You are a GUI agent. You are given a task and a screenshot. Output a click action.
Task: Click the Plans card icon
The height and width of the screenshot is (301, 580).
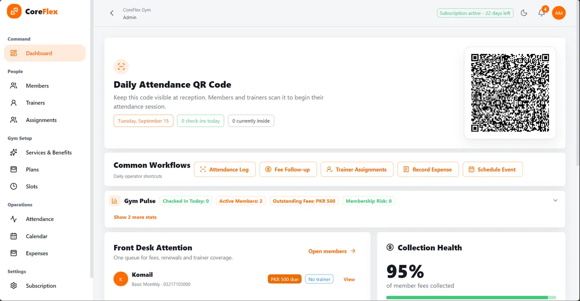pos(14,170)
